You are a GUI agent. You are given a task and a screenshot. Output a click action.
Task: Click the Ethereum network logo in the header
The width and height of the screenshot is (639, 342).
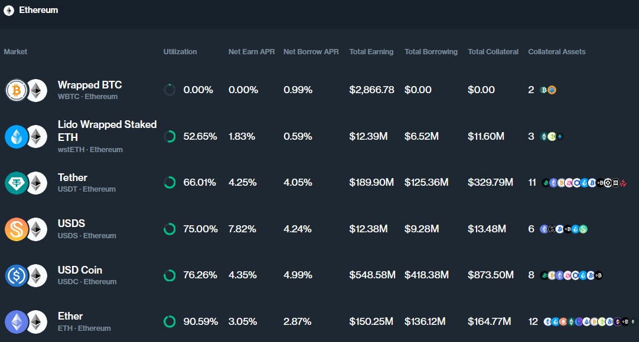(8, 11)
